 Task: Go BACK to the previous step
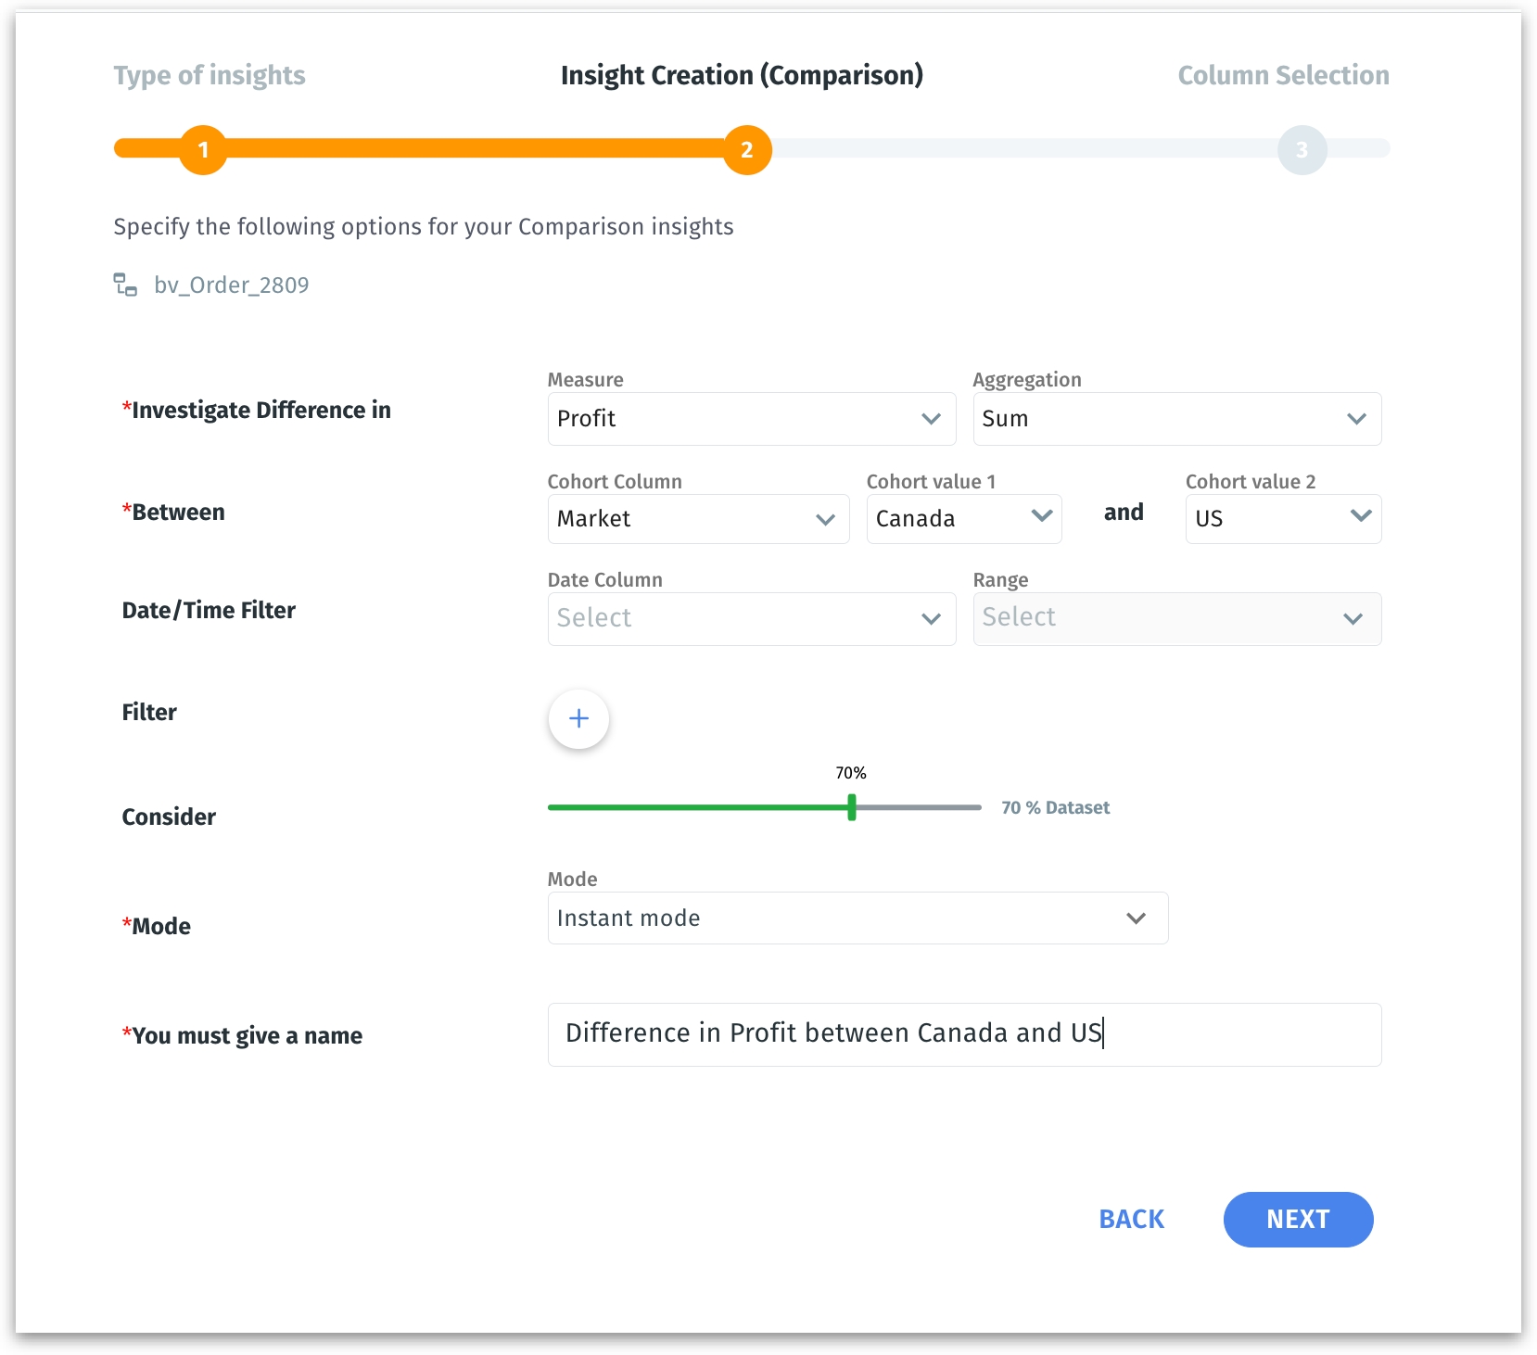[1131, 1219]
